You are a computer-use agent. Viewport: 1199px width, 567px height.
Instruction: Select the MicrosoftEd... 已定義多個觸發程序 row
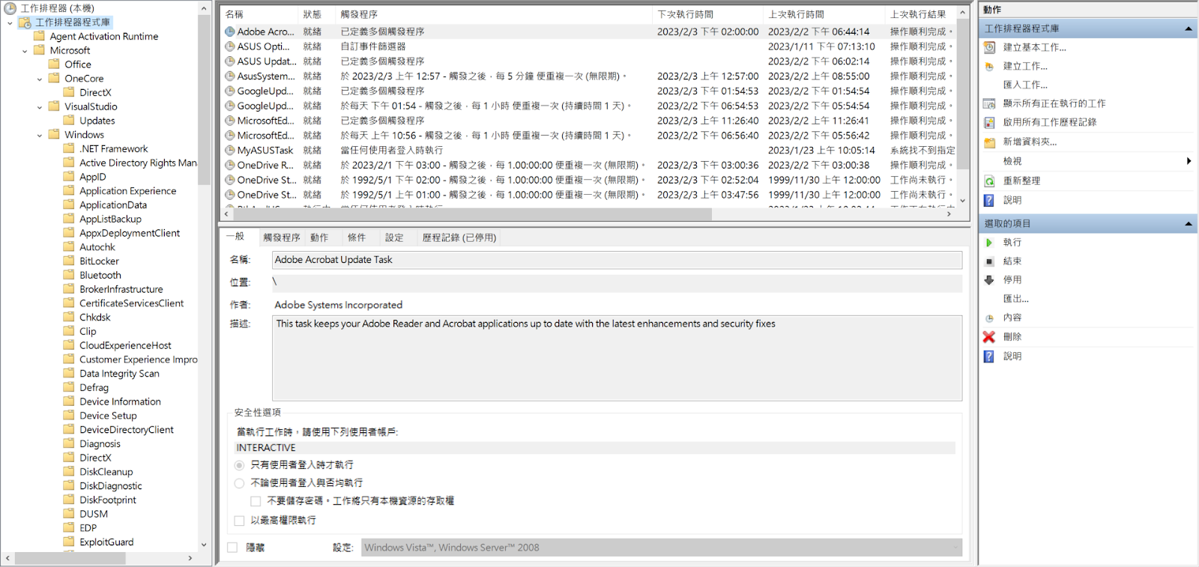[588, 121]
